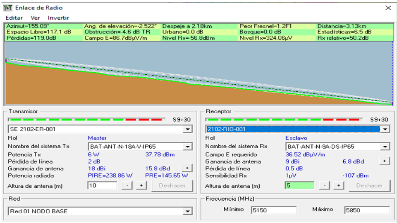Click Obstrucción=-4.6 dB TR text

117,32
